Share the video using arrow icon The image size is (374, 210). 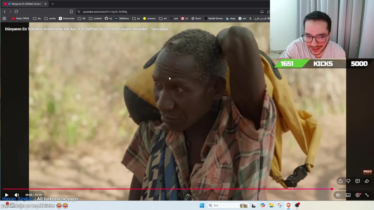click(x=367, y=181)
